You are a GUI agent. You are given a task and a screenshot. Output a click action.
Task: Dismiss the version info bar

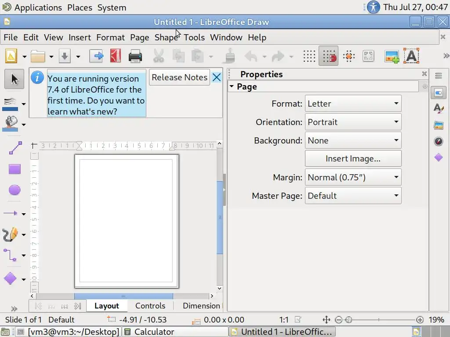(x=217, y=77)
